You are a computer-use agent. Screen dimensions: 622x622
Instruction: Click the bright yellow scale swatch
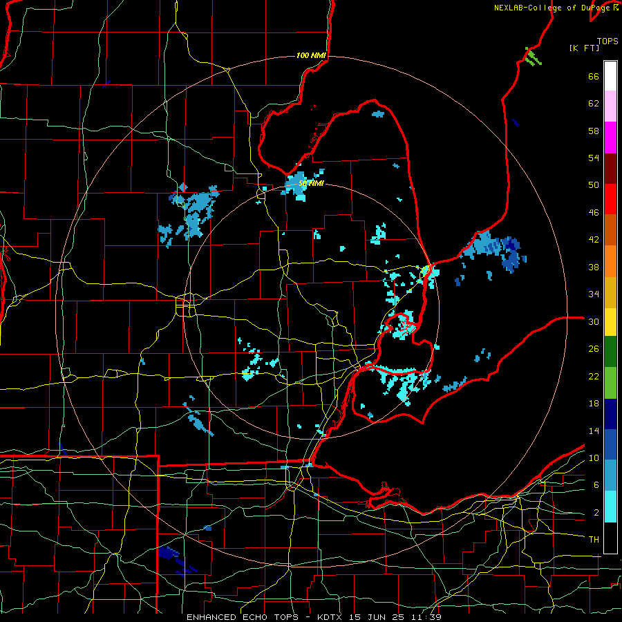[610, 322]
